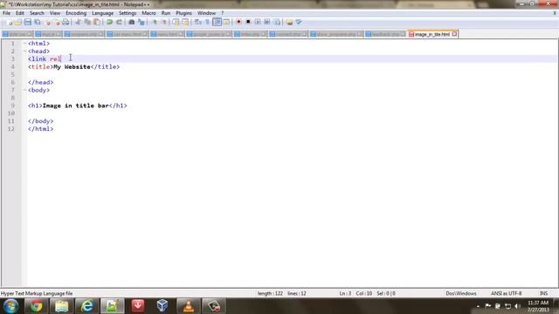Open Windows Explorer folder taskbar icon
This screenshot has width=559, height=314.
61,306
